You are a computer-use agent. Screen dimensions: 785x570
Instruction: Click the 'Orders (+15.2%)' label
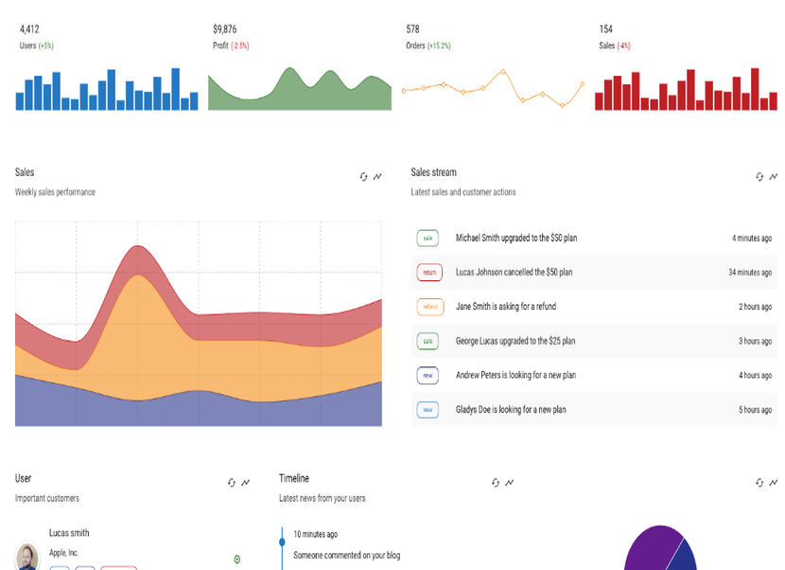coord(428,45)
